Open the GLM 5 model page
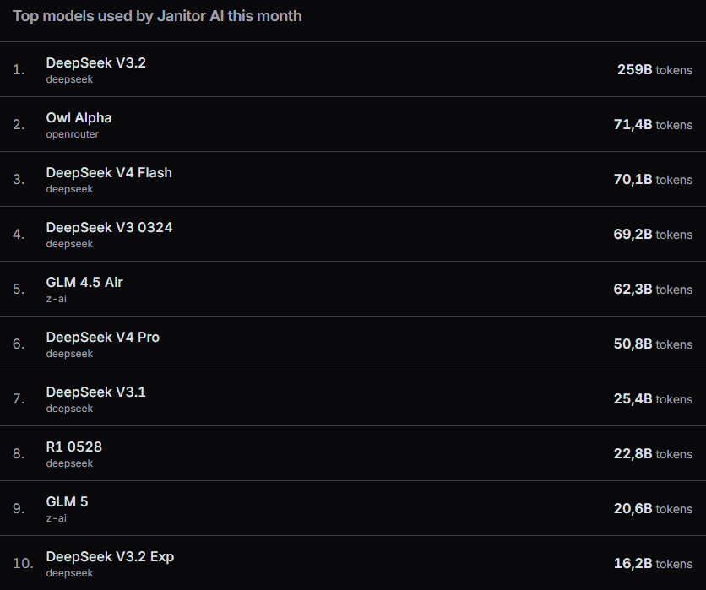 [x=67, y=502]
